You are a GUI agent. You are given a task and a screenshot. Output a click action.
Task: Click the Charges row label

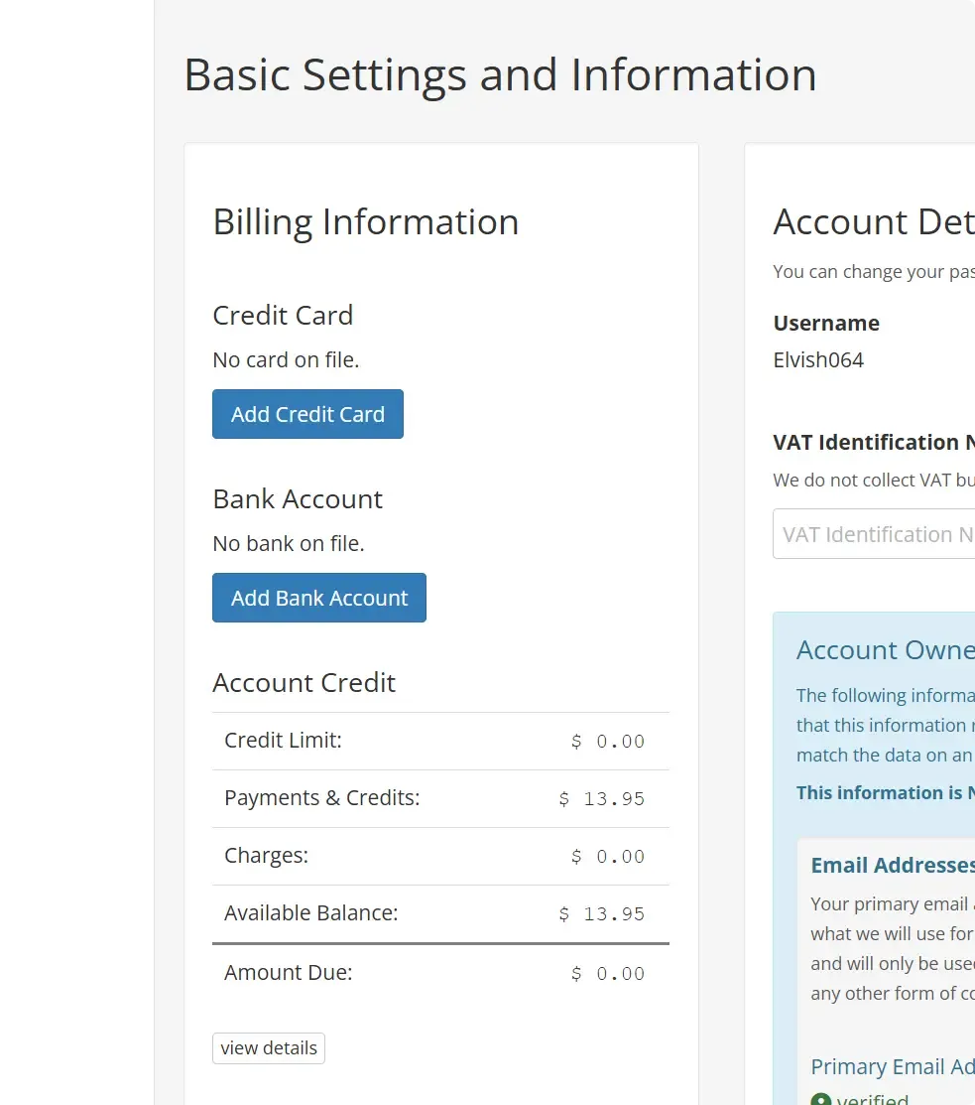266,856
